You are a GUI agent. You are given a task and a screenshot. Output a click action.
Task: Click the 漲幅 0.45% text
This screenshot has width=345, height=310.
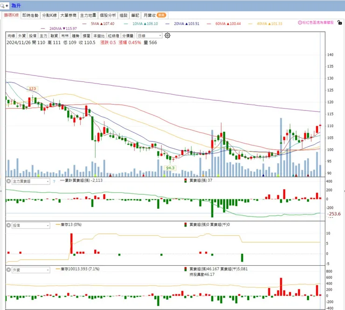pyautogui.click(x=130, y=43)
